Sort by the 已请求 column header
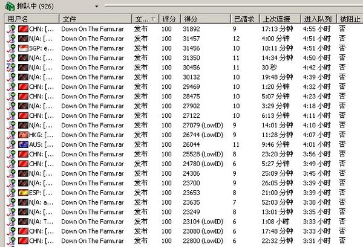Image resolution: width=363 pixels, height=247 pixels. pos(245,19)
